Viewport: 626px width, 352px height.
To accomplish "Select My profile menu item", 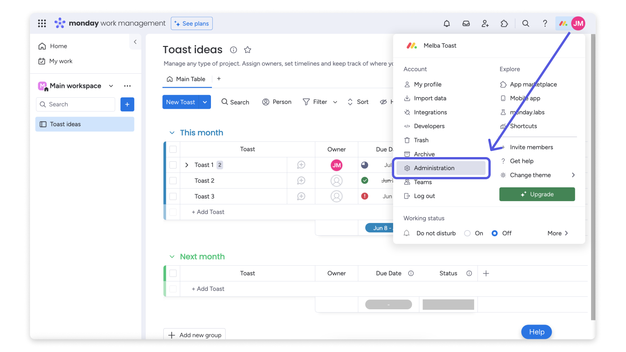I will pos(427,84).
